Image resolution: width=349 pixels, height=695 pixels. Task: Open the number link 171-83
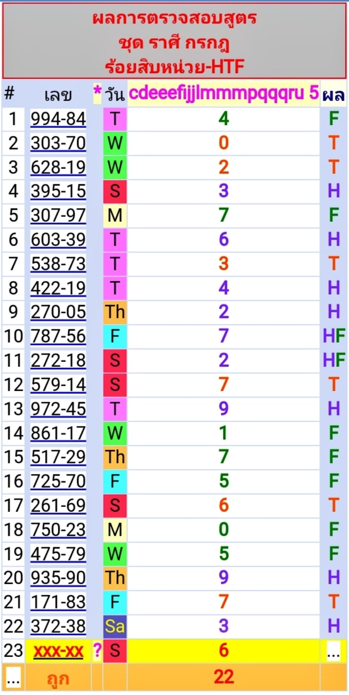[x=58, y=602]
